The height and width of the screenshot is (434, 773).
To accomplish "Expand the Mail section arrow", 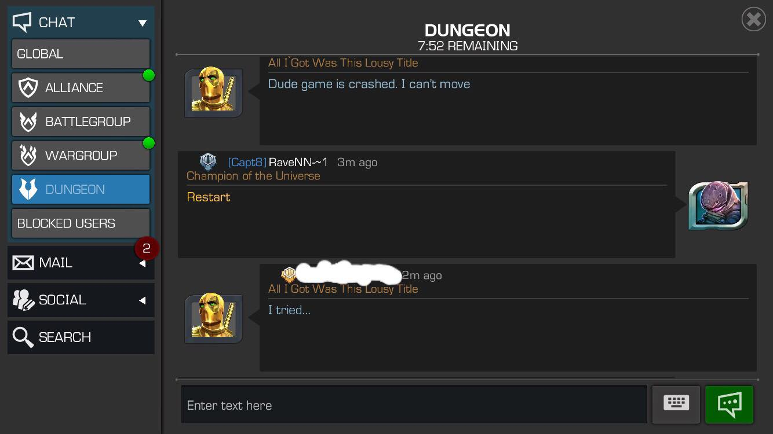I will [143, 264].
